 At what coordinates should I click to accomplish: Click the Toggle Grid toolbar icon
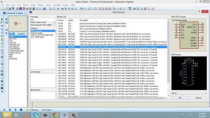[x=53, y=9]
